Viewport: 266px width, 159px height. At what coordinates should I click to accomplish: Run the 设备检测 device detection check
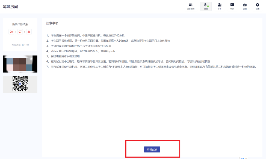[190, 7]
